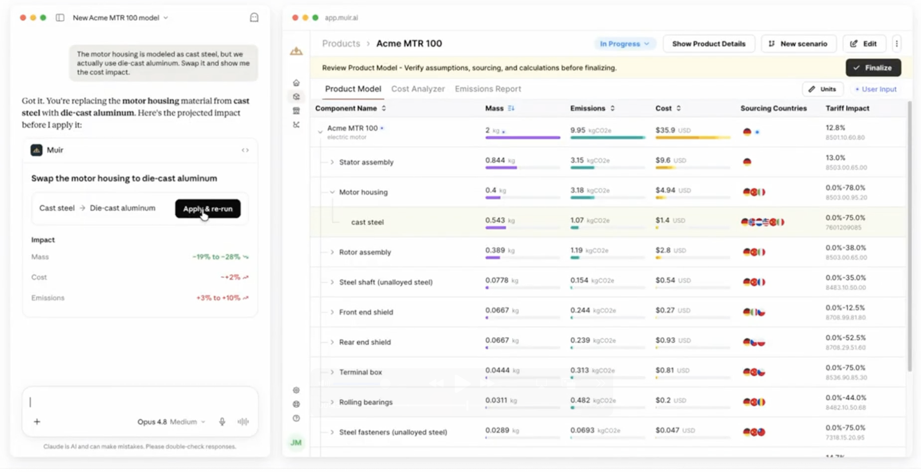Click the Sourcing Countries column header
Viewport: 921px width, 472px height.
[773, 108]
